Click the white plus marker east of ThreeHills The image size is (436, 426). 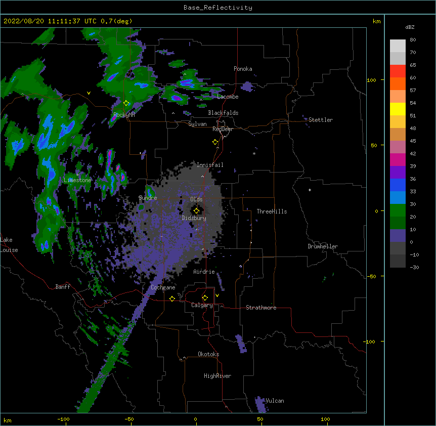point(310,190)
